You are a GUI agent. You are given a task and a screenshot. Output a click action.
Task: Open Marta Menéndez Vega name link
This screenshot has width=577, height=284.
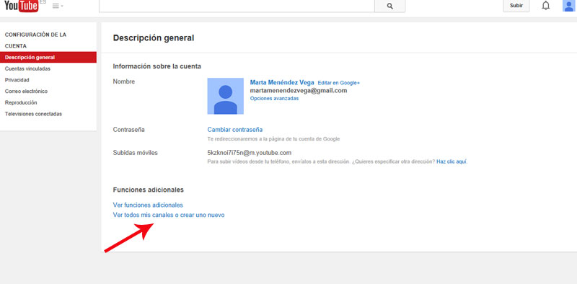coord(282,83)
